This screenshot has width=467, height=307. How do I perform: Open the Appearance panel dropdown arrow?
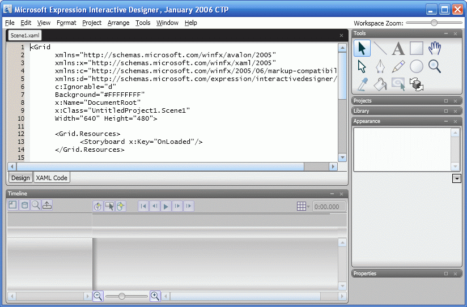click(457, 178)
